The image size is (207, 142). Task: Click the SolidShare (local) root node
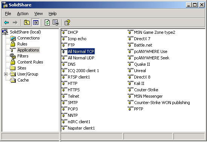click(25, 32)
